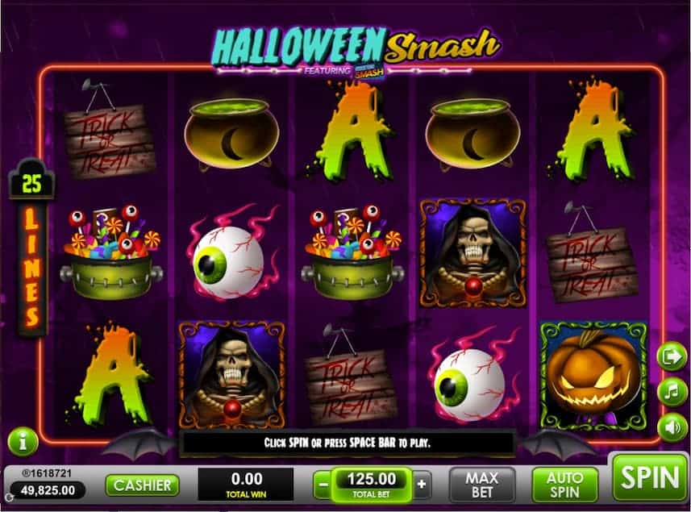Click the grim reaper symbol on reel four

point(472,252)
